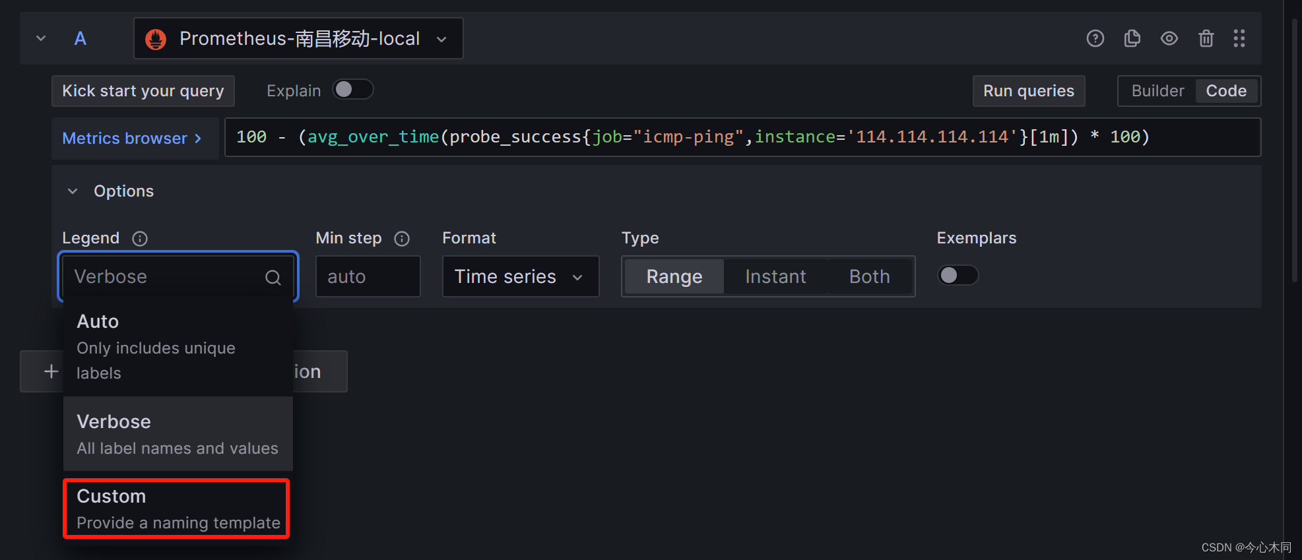Open the Metrics browser
The width and height of the screenshot is (1302, 560).
click(x=132, y=139)
